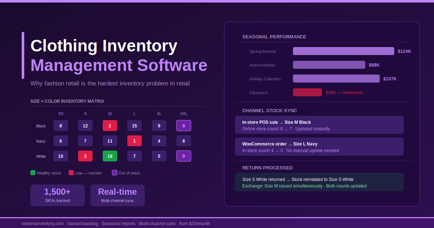434x228 pixels.
Task: Click 'Seasonal reports' in the footer
Action: (118, 224)
